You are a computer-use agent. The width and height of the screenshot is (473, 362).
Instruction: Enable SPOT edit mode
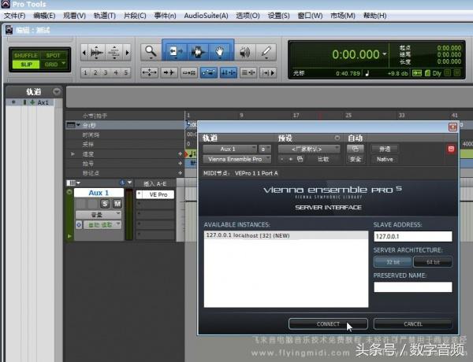(x=53, y=55)
